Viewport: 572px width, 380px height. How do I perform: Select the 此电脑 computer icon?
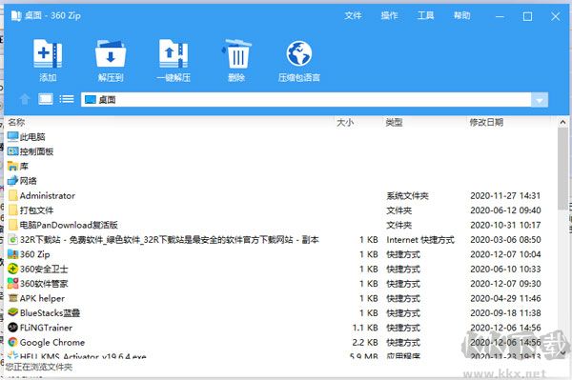coord(12,136)
